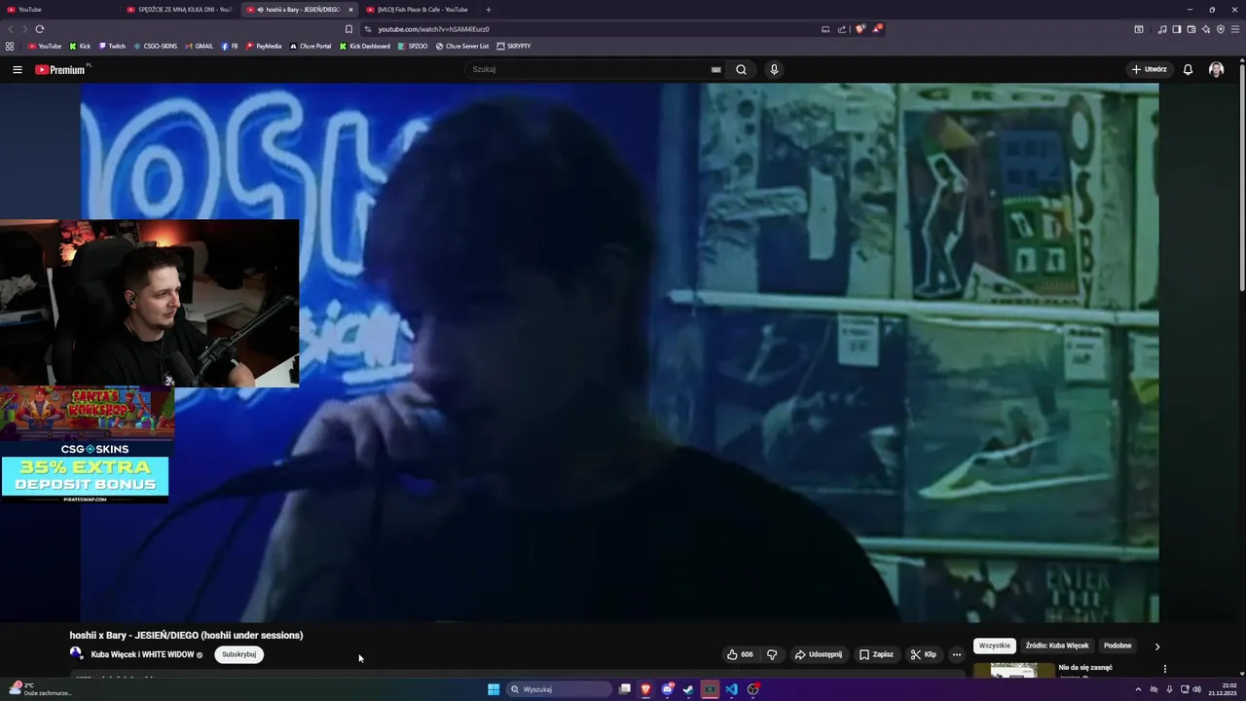This screenshot has width=1246, height=701.
Task: Open the Kick Dashboard bookmark
Action: pos(365,46)
